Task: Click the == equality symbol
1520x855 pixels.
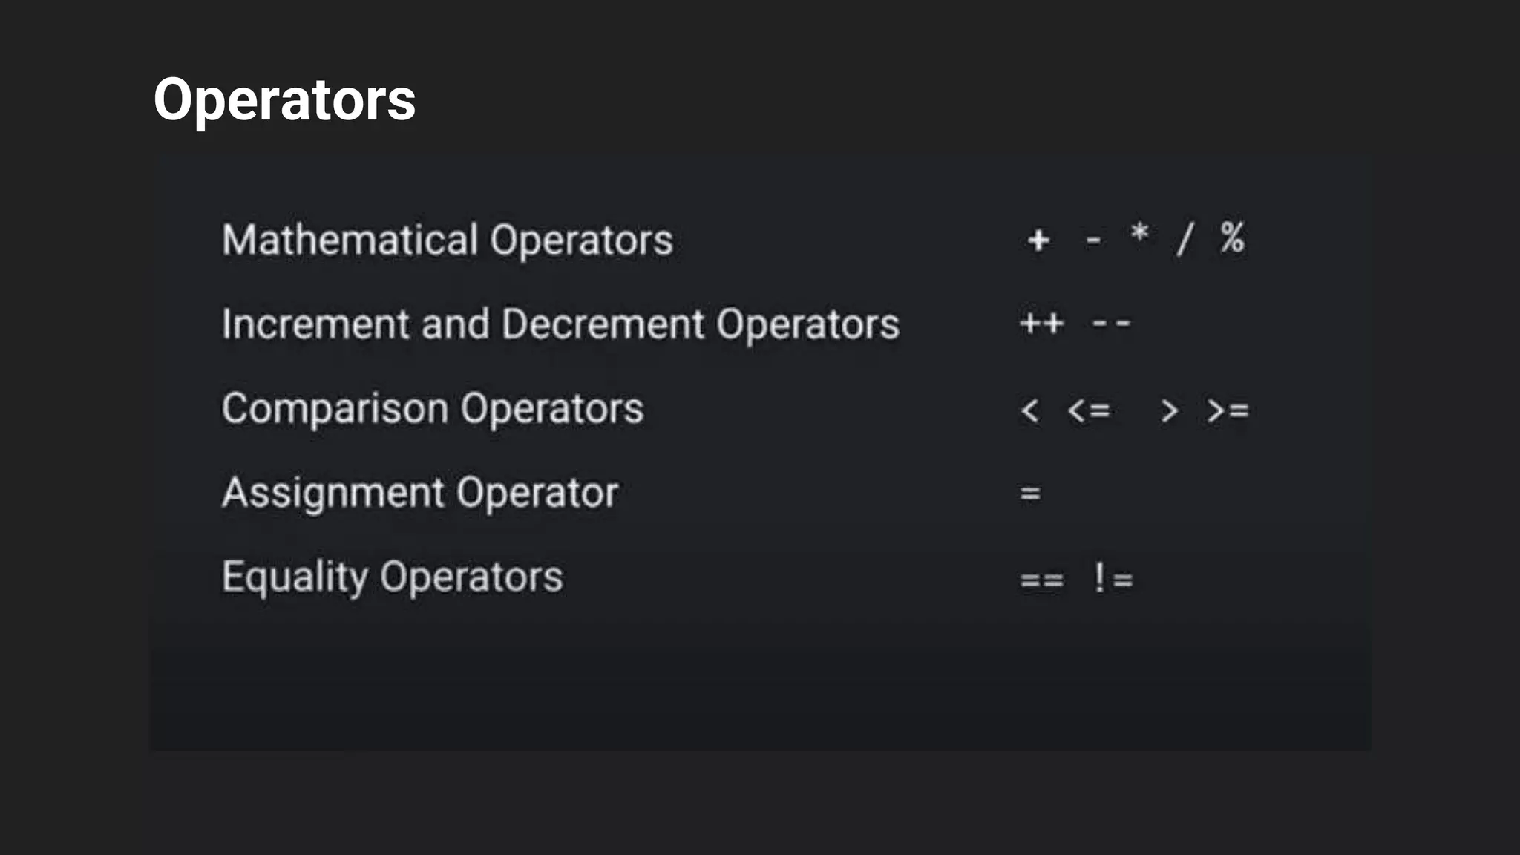Action: point(1042,580)
